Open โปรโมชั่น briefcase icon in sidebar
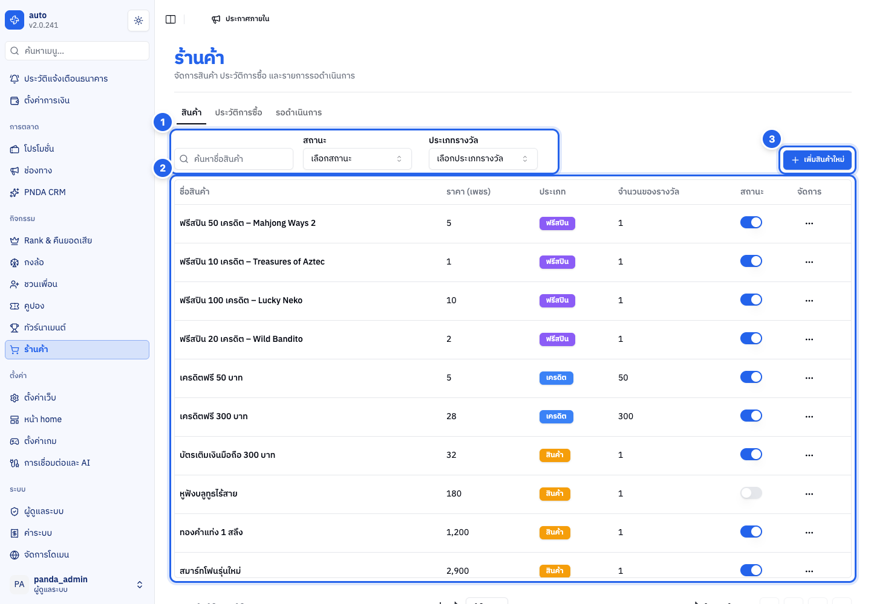 (x=15, y=149)
